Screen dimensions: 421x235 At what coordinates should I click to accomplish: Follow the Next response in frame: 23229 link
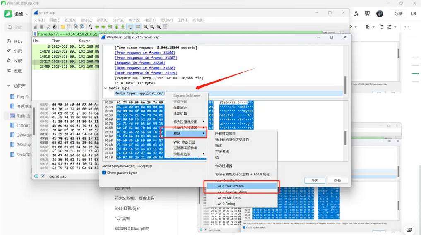(x=146, y=73)
